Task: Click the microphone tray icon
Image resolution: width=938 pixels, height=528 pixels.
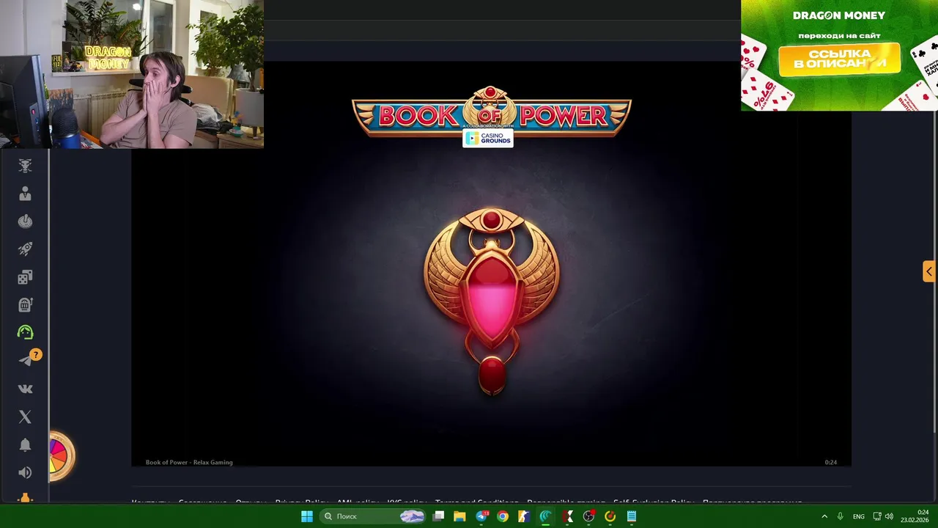Action: 840,516
